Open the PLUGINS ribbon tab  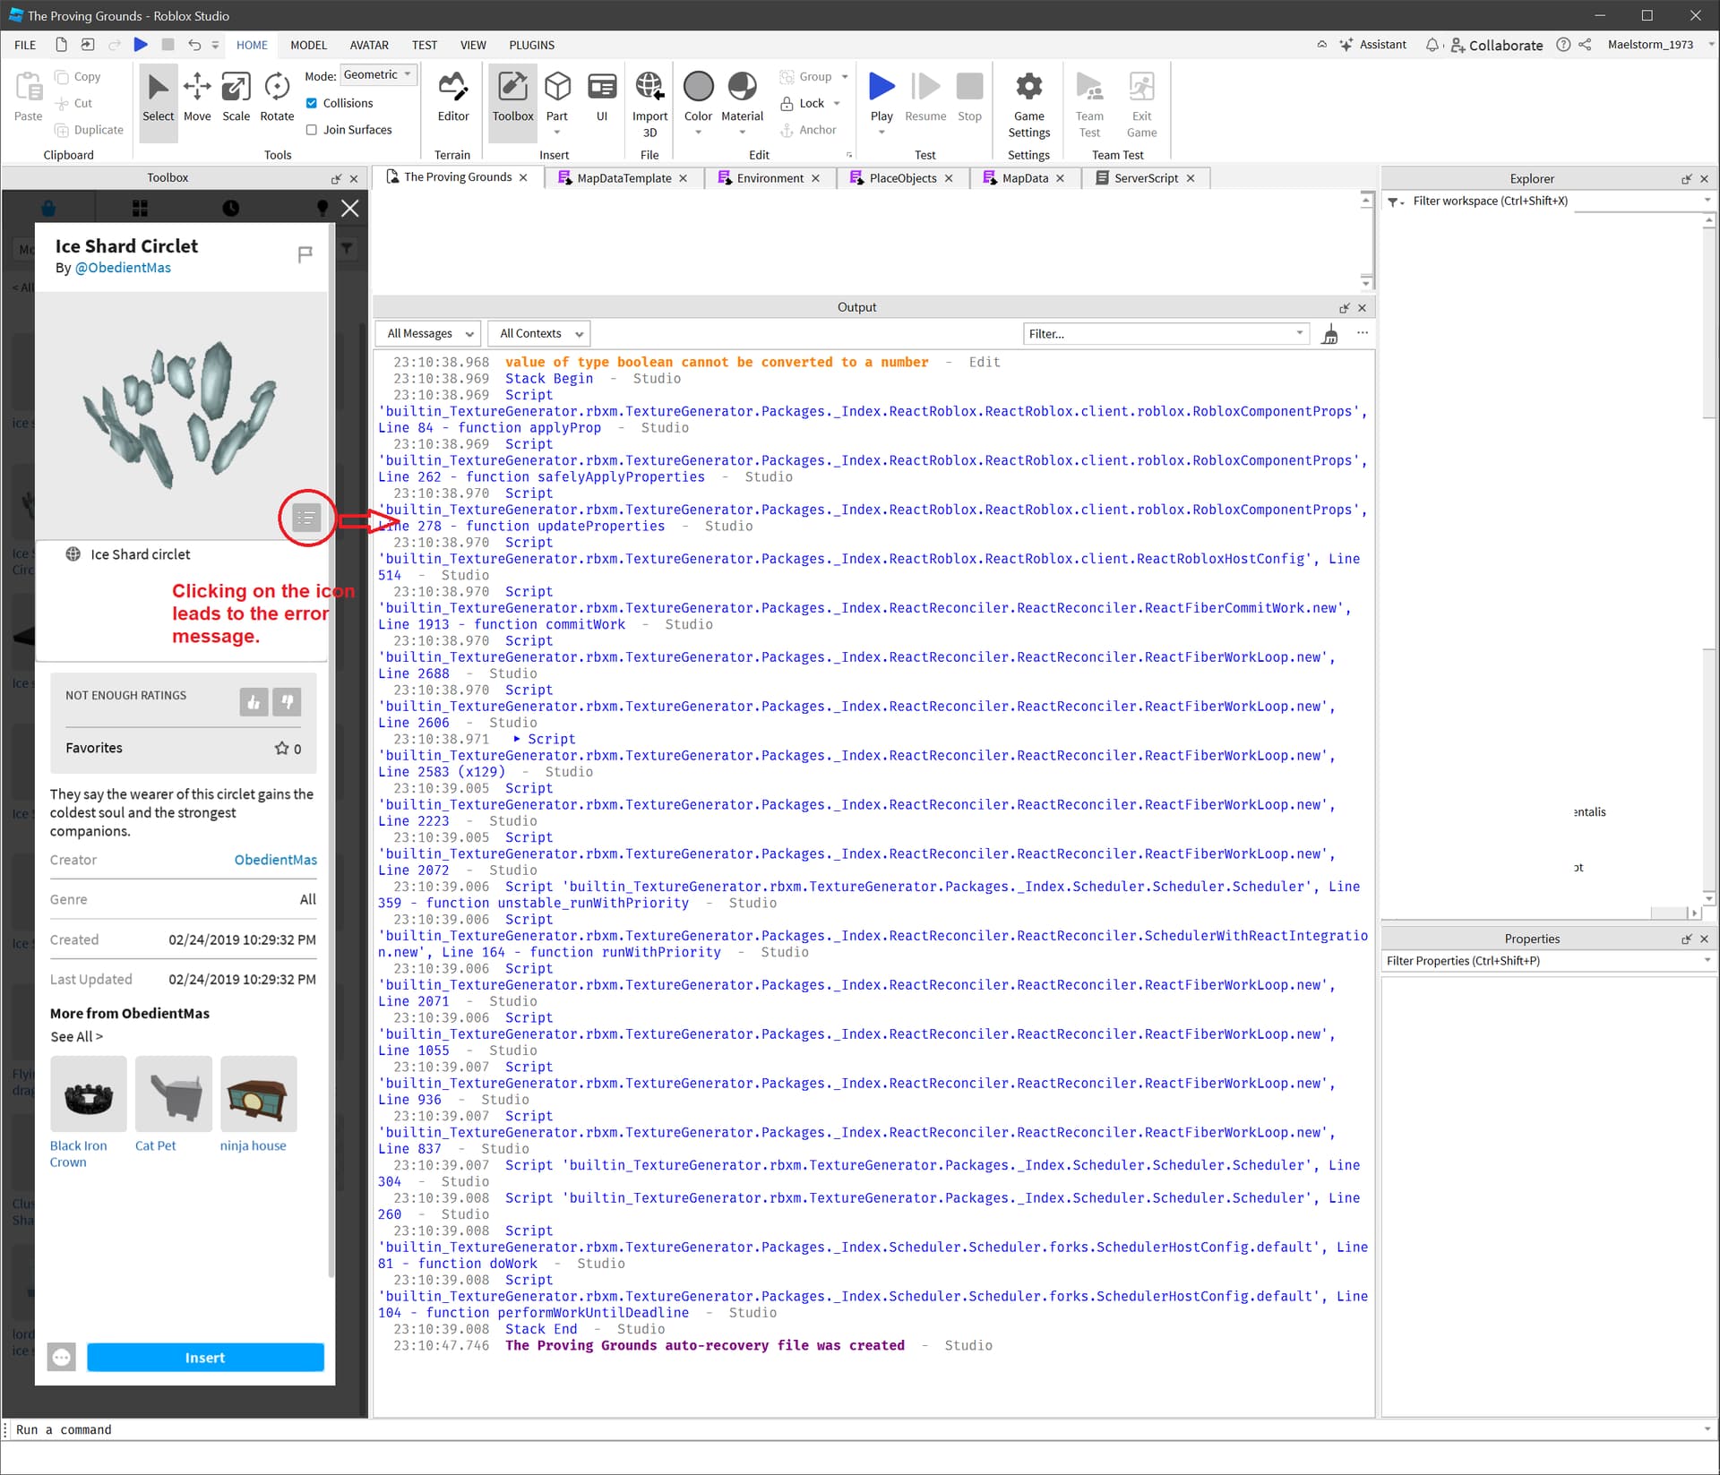click(531, 45)
